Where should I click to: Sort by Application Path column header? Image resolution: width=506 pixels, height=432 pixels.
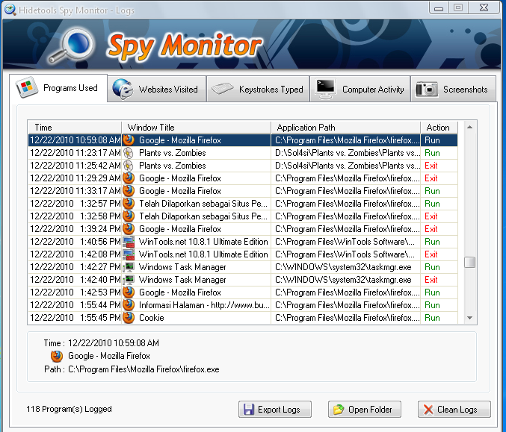pos(346,128)
